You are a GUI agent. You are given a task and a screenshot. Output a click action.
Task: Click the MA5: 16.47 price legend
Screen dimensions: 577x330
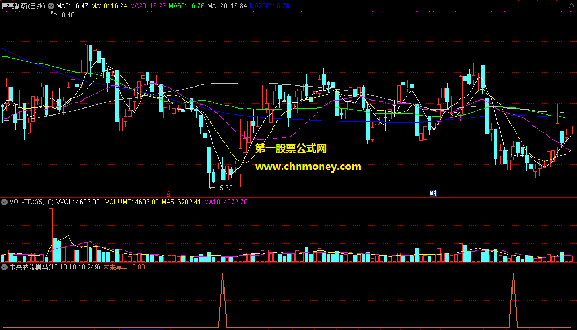(x=72, y=6)
